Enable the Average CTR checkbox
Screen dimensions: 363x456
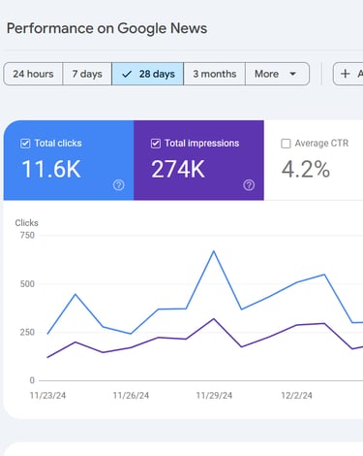(286, 144)
